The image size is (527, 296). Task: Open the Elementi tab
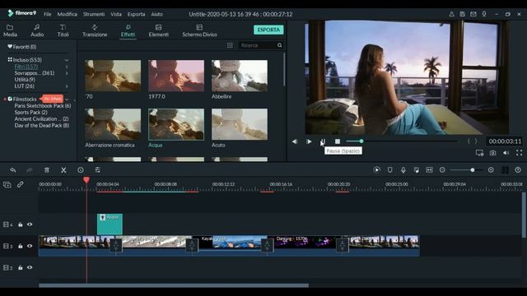coord(159,30)
